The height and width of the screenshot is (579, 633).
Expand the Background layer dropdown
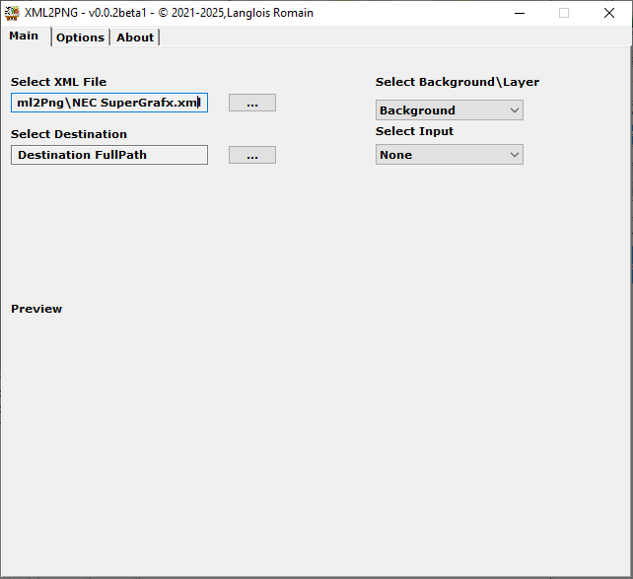pos(449,110)
